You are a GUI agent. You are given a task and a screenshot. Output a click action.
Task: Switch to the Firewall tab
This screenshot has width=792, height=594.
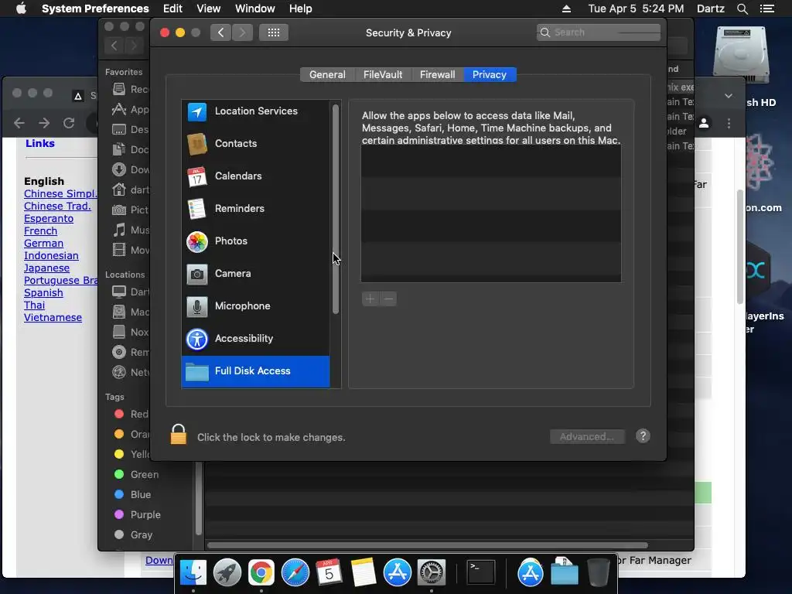click(438, 75)
